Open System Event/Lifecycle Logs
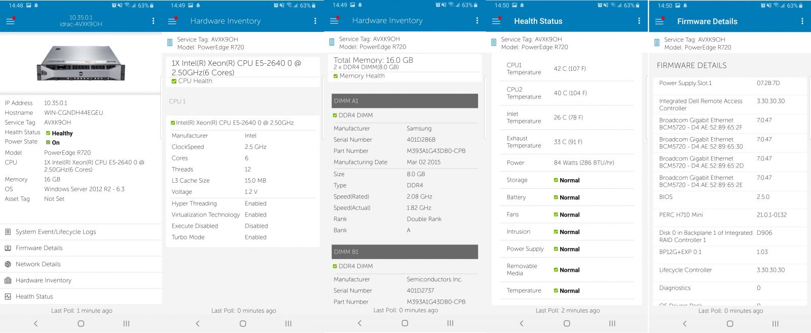Screen dimensions: 811x333 (81, 232)
